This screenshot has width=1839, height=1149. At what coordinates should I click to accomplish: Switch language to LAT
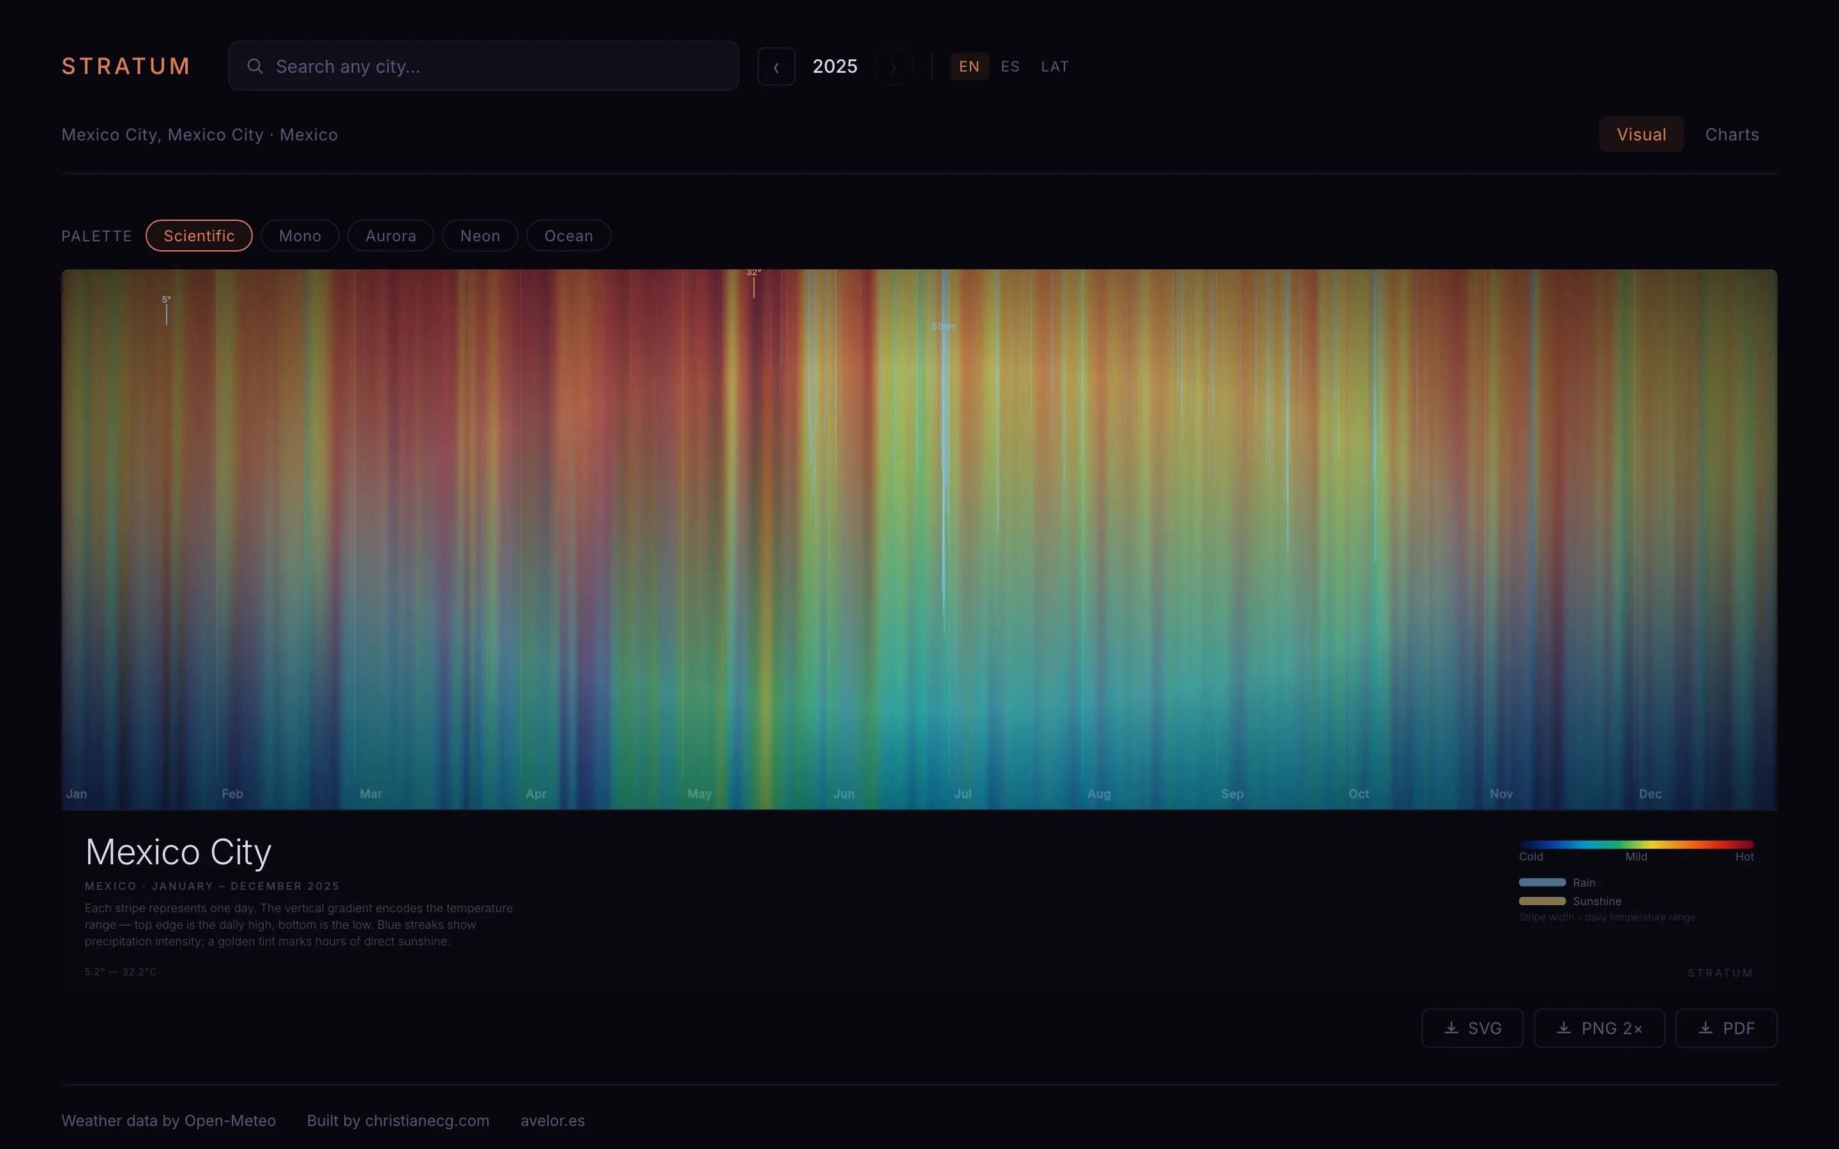(1055, 66)
